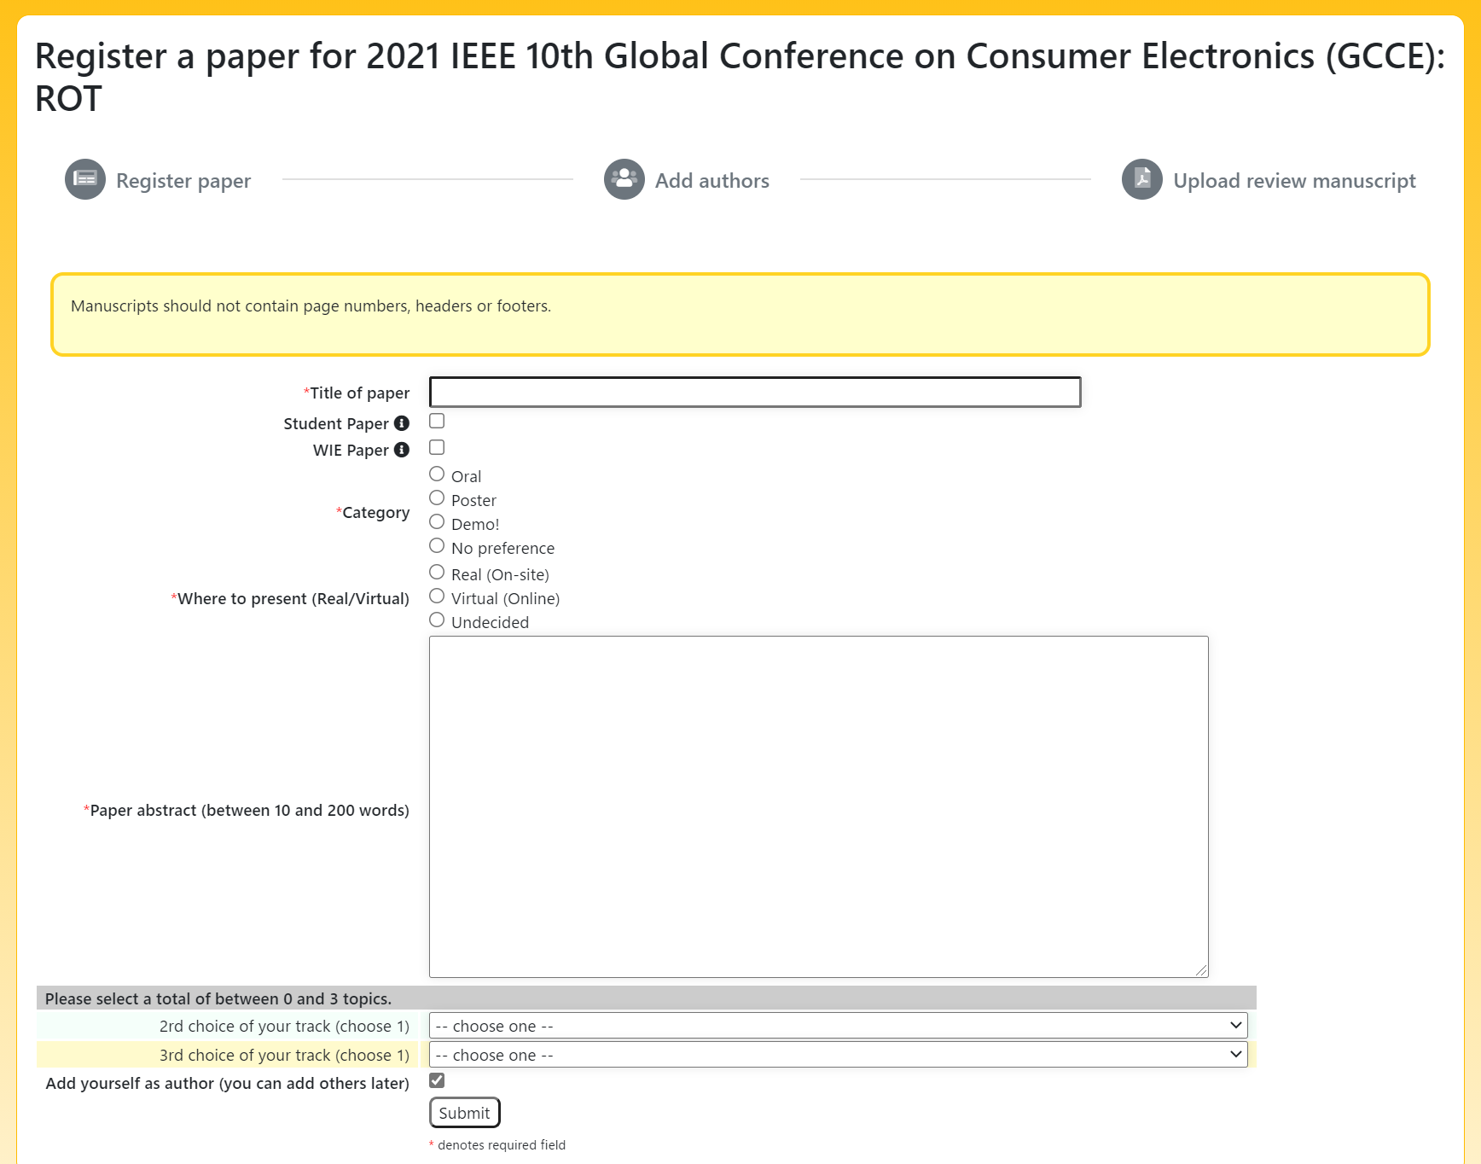Uncheck Add yourself as author checkbox
Viewport: 1481px width, 1164px height.
(437, 1080)
